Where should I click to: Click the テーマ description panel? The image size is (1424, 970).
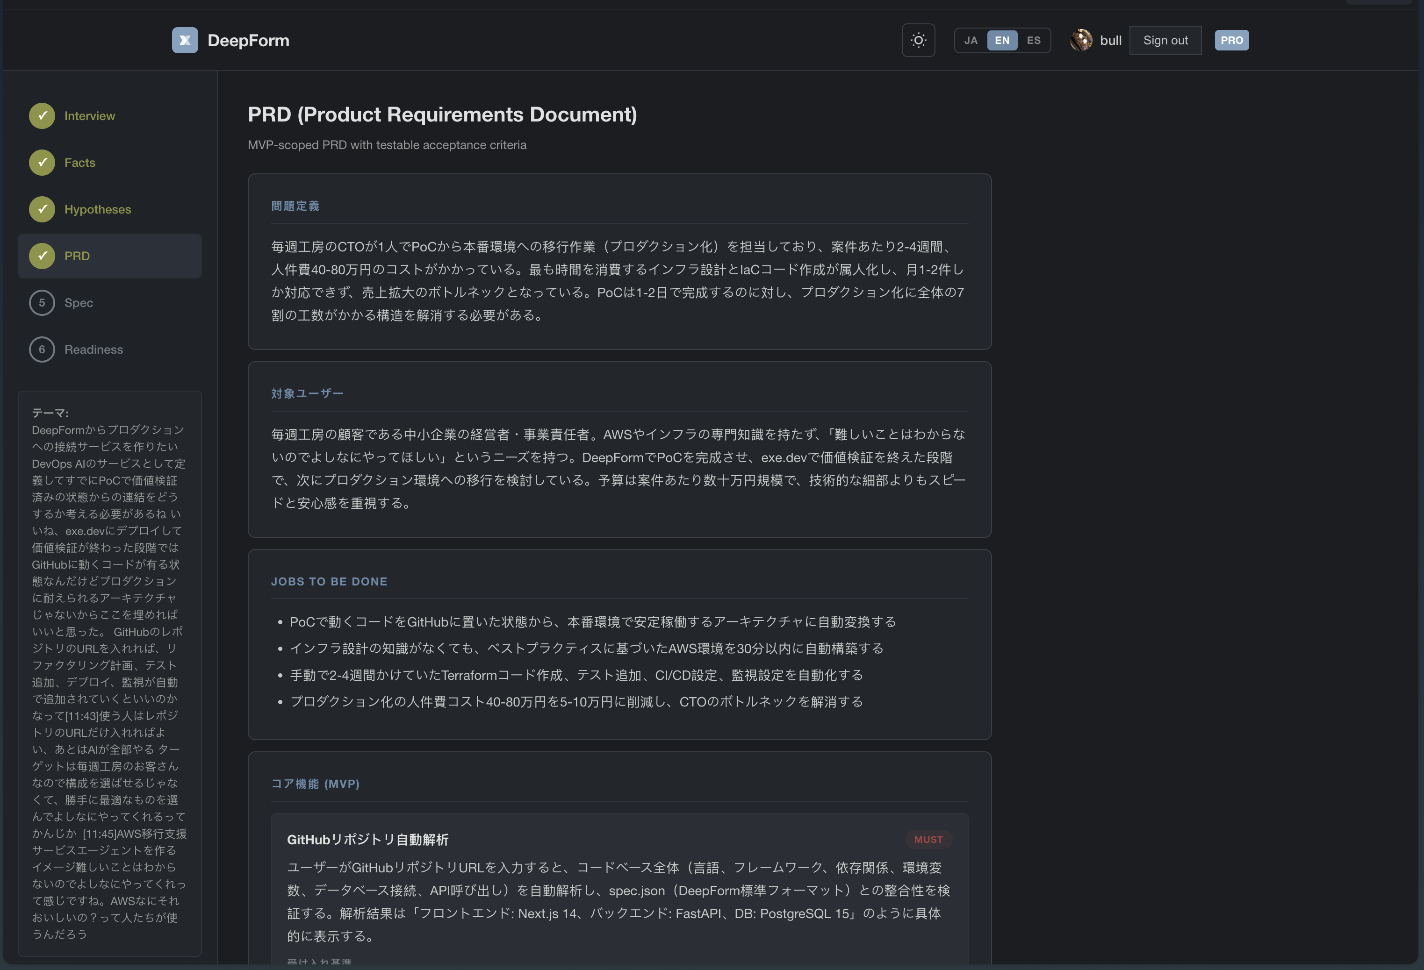(x=110, y=673)
